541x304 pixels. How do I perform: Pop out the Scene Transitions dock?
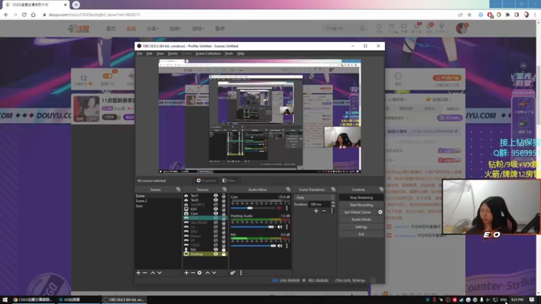click(333, 189)
